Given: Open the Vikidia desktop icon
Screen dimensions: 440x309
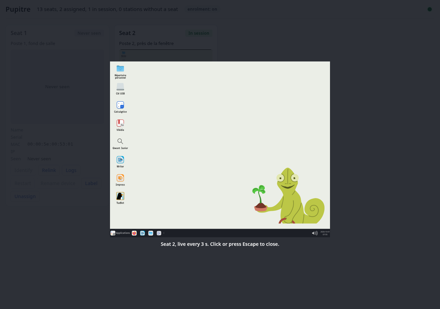Looking at the screenshot, I should pos(120,123).
